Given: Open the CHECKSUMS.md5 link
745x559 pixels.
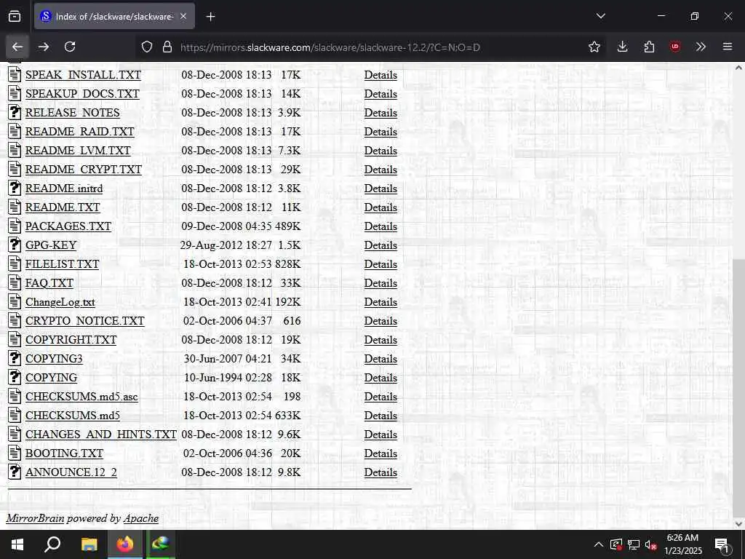Looking at the screenshot, I should tap(72, 416).
